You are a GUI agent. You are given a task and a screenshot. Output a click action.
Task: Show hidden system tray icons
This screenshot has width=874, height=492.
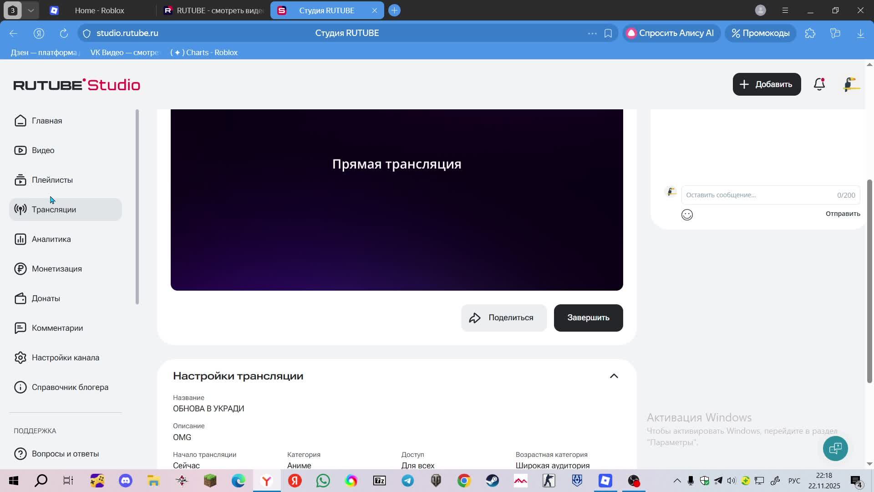point(677,480)
